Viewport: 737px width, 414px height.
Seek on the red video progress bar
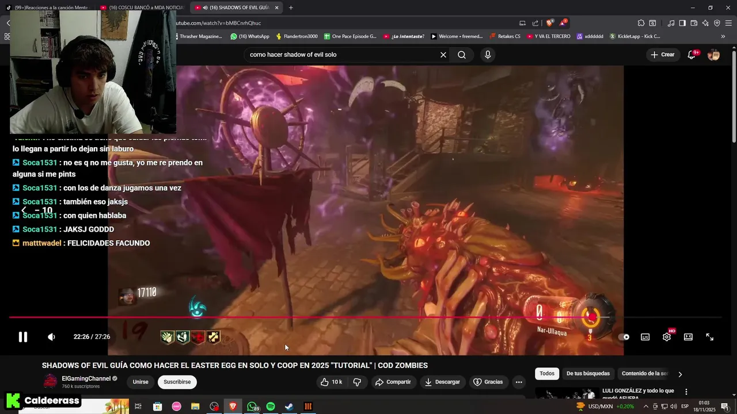click(365, 317)
